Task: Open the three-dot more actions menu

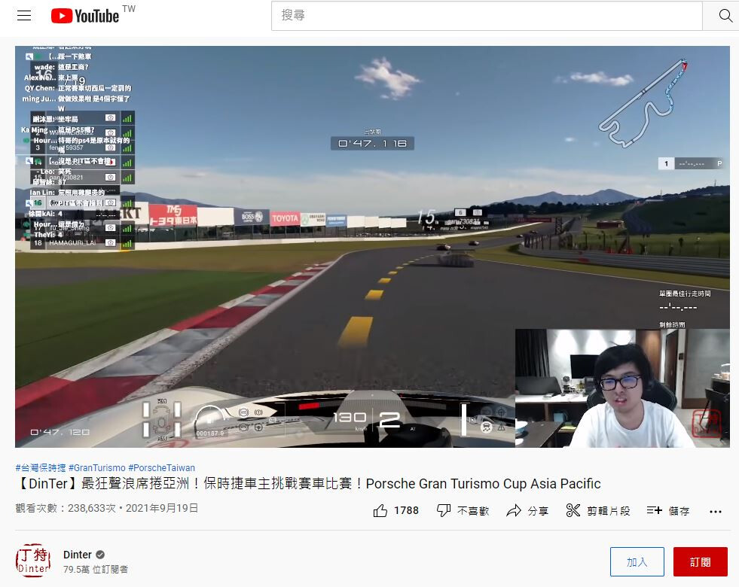Action: (x=716, y=511)
